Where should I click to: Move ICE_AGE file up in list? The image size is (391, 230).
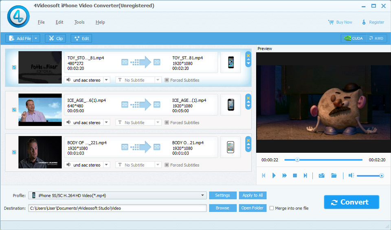pyautogui.click(x=248, y=102)
